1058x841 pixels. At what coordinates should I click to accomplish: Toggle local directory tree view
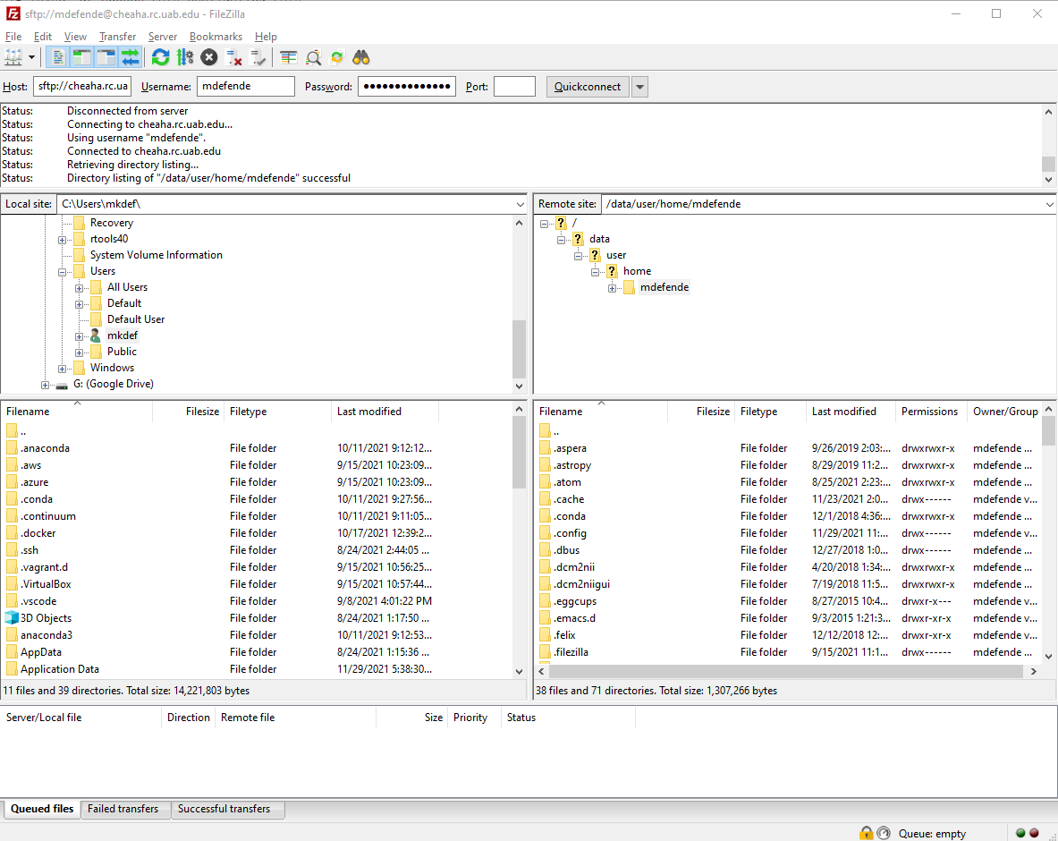(x=82, y=57)
